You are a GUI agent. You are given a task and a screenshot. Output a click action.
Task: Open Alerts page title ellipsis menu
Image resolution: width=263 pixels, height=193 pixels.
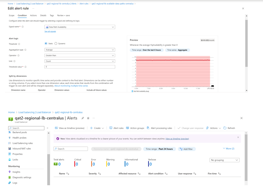94,118
